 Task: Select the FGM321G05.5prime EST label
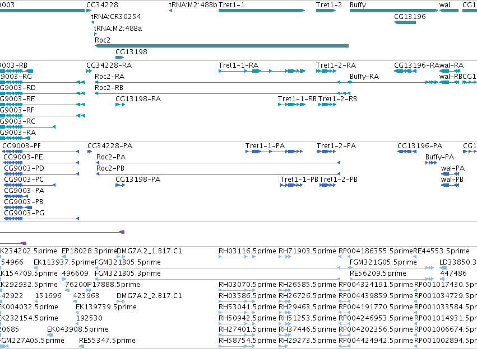point(383,262)
